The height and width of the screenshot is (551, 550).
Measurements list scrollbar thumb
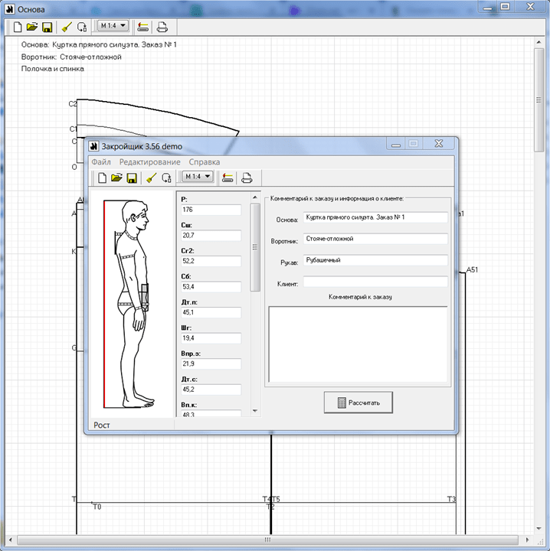click(255, 247)
